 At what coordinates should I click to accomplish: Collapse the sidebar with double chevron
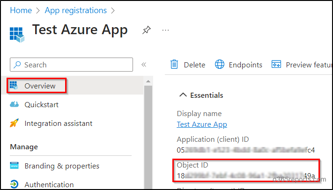(144, 65)
